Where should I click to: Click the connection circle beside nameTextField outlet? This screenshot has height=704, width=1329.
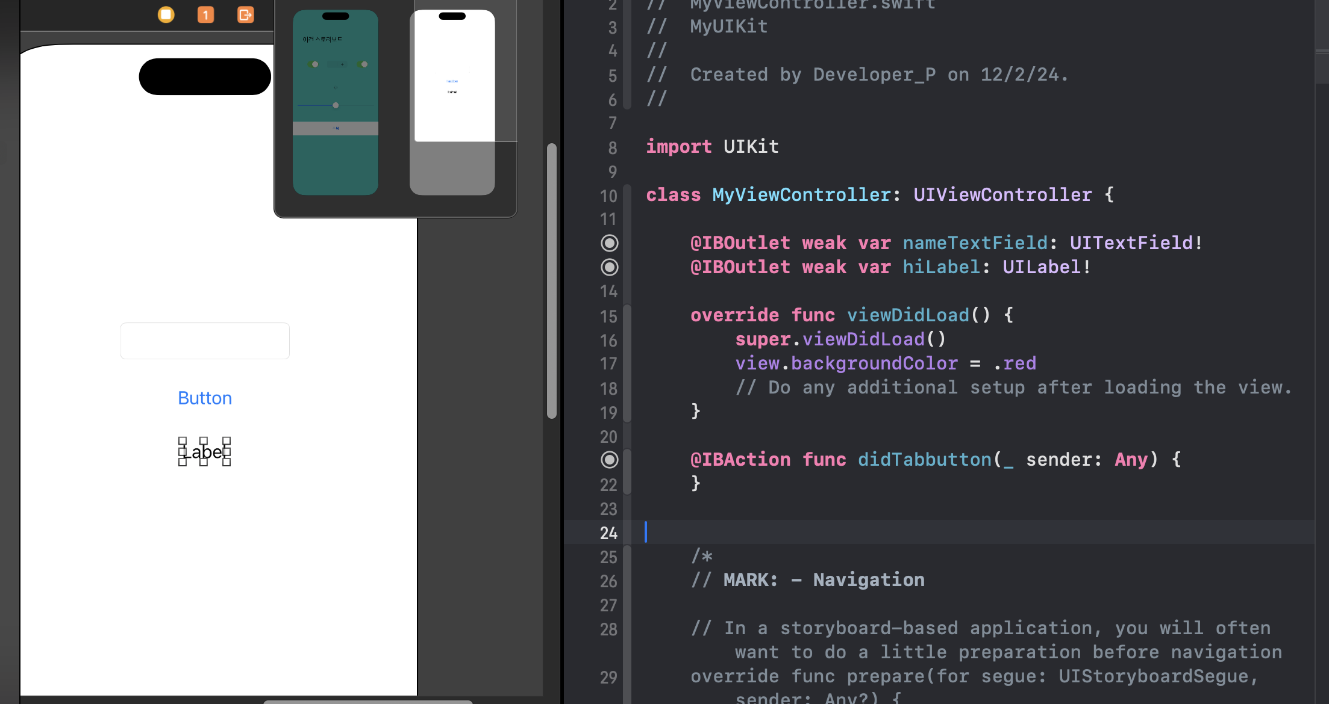point(610,243)
